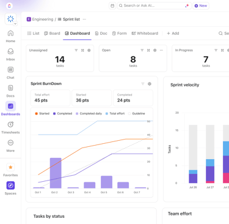Open the Spaces compass icon
Viewport: 229px width, 224px height.
coord(10,185)
